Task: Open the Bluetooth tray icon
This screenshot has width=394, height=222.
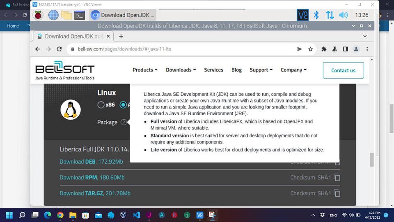Action: point(316,15)
